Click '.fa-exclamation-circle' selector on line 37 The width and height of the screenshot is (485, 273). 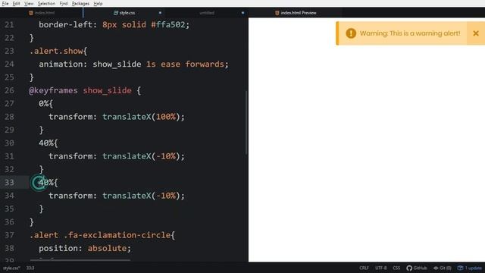[117, 235]
